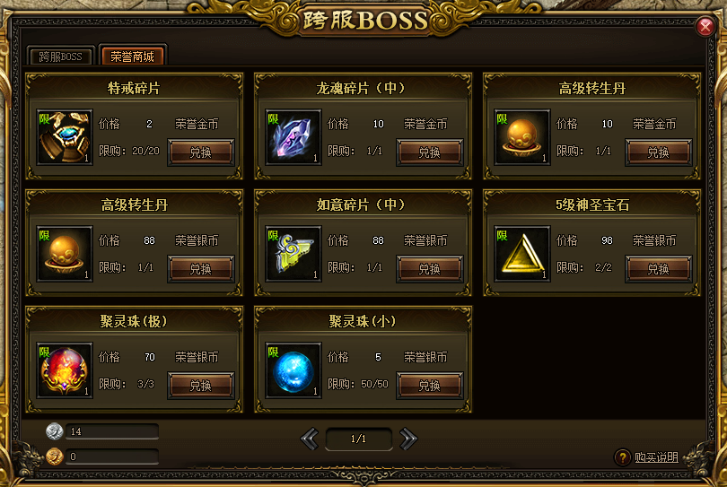Close the 跨服BOSS window
The image size is (727, 487).
705,26
